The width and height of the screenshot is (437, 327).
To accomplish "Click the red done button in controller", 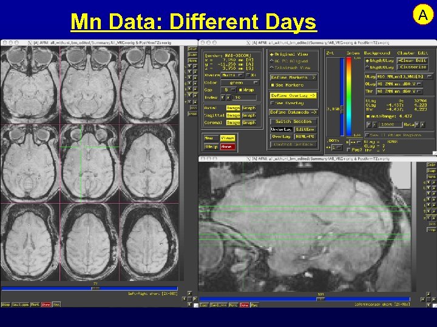I will pyautogui.click(x=228, y=147).
